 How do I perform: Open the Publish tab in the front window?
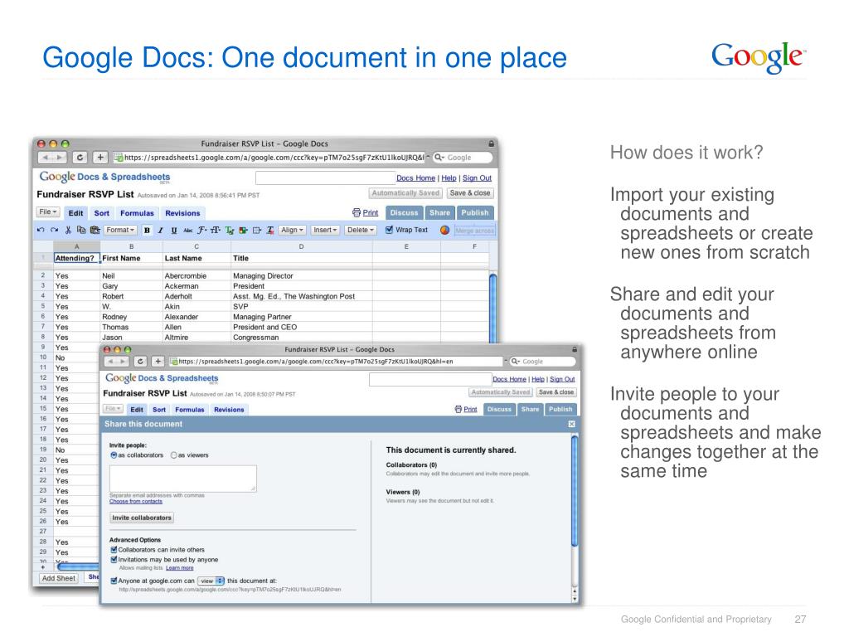pyautogui.click(x=560, y=410)
